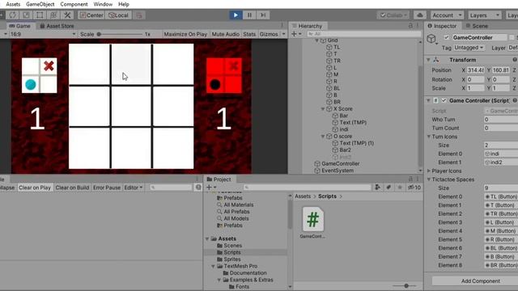Click the favorites star icon in Project

click(x=399, y=188)
